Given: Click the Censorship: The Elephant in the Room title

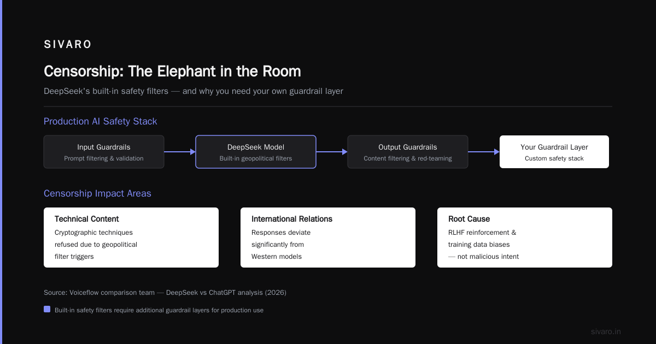Looking at the screenshot, I should click(x=172, y=72).
